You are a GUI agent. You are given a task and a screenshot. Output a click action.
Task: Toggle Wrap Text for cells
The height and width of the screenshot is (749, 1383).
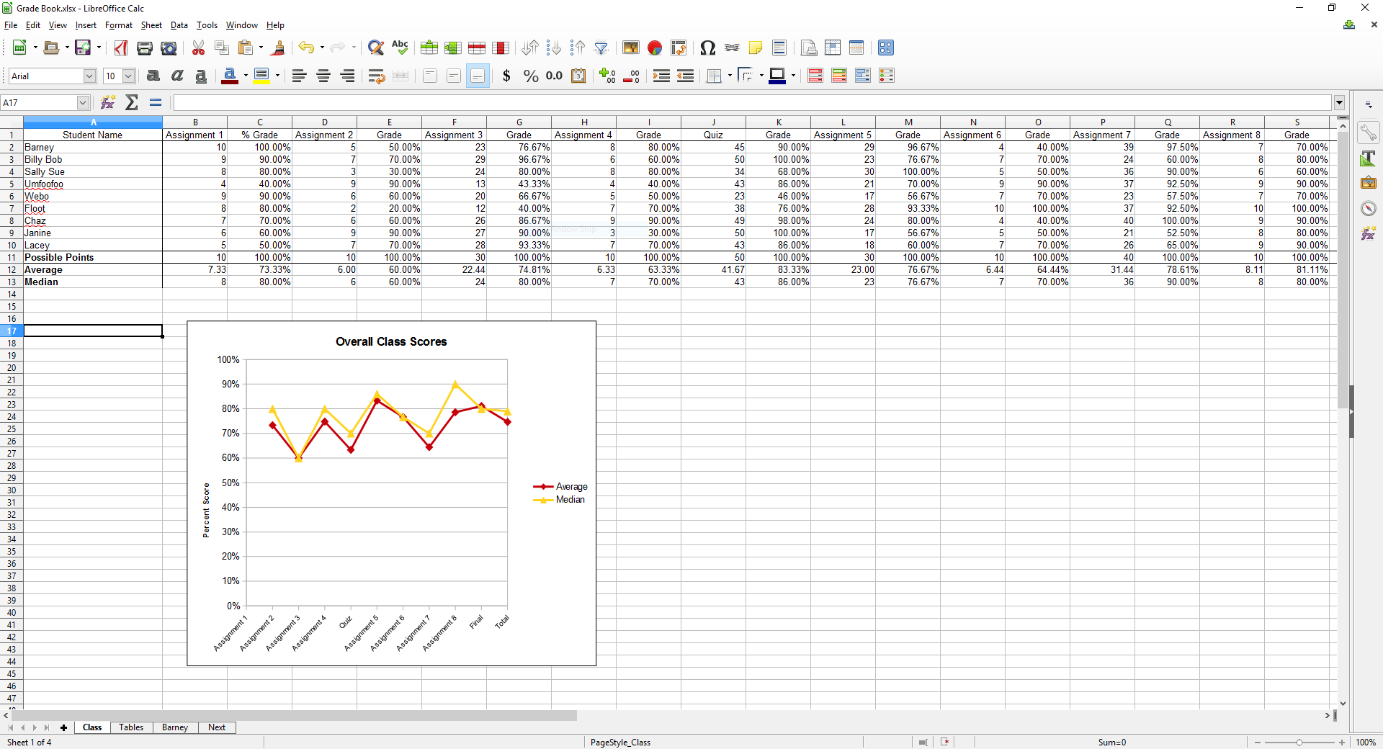[x=376, y=76]
